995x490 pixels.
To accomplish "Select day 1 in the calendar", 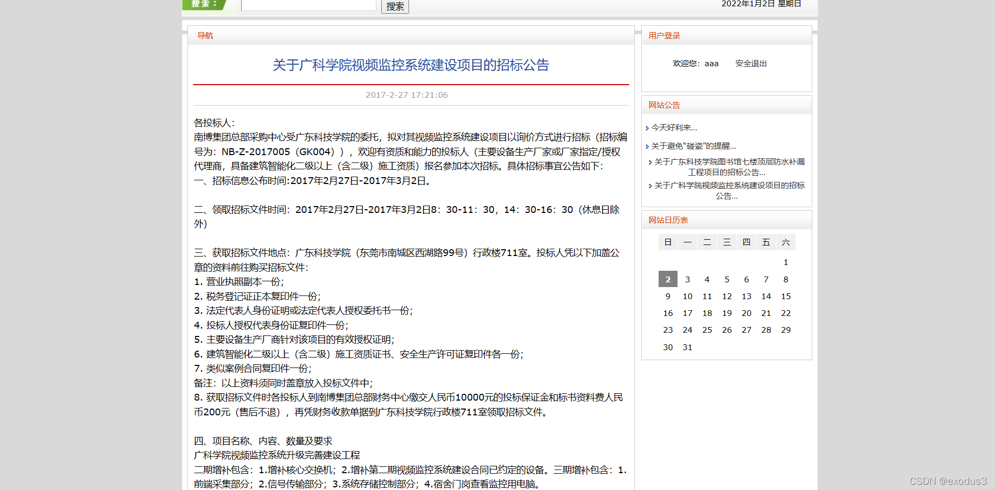I will [785, 262].
